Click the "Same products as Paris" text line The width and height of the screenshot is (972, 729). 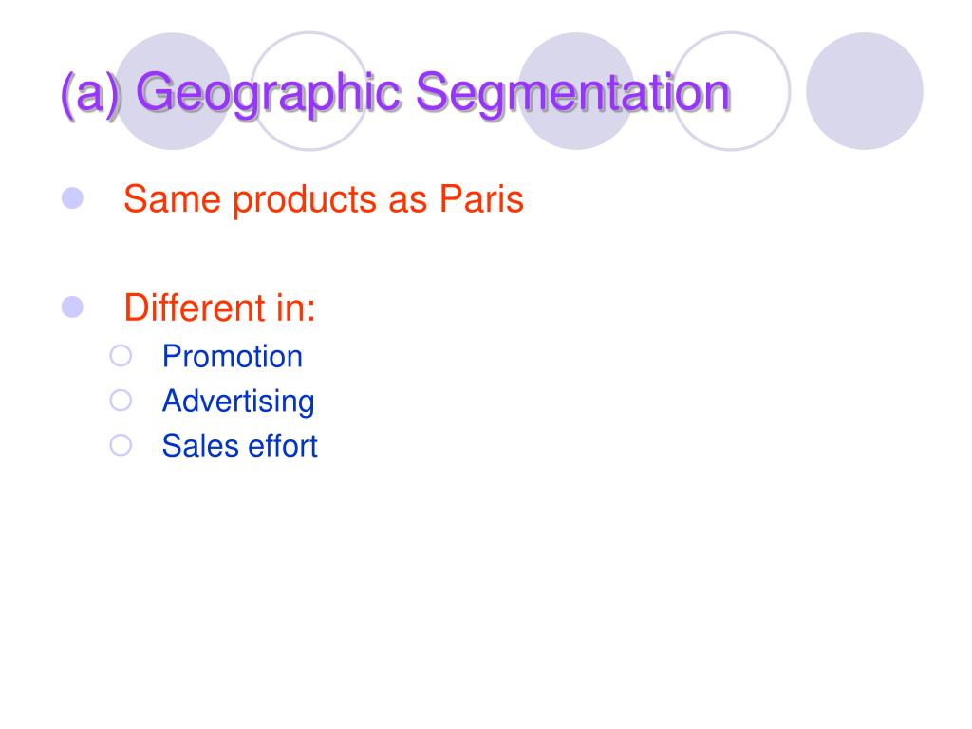click(x=323, y=200)
